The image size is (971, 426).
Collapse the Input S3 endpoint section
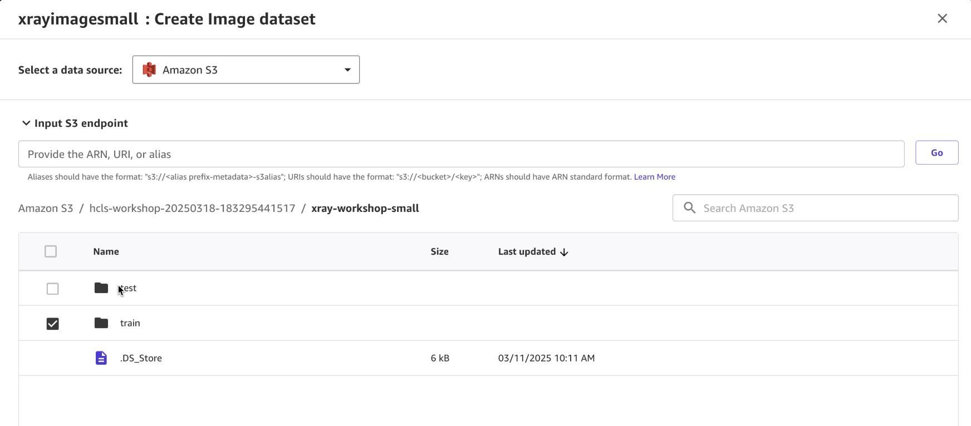tap(26, 123)
